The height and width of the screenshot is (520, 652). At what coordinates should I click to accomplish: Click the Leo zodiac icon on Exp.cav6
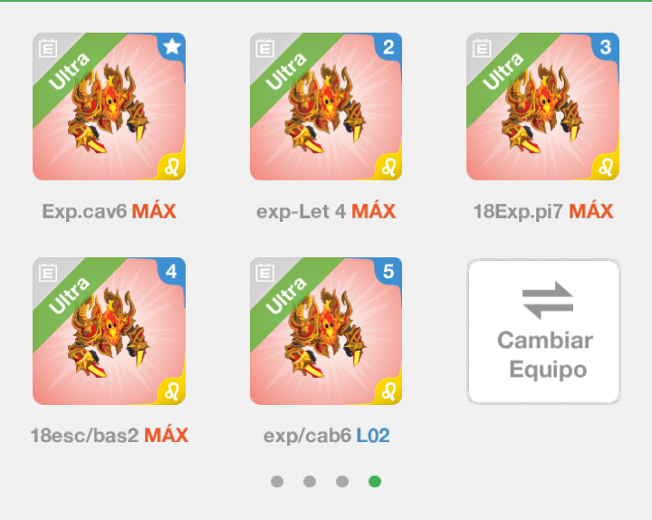pyautogui.click(x=172, y=168)
